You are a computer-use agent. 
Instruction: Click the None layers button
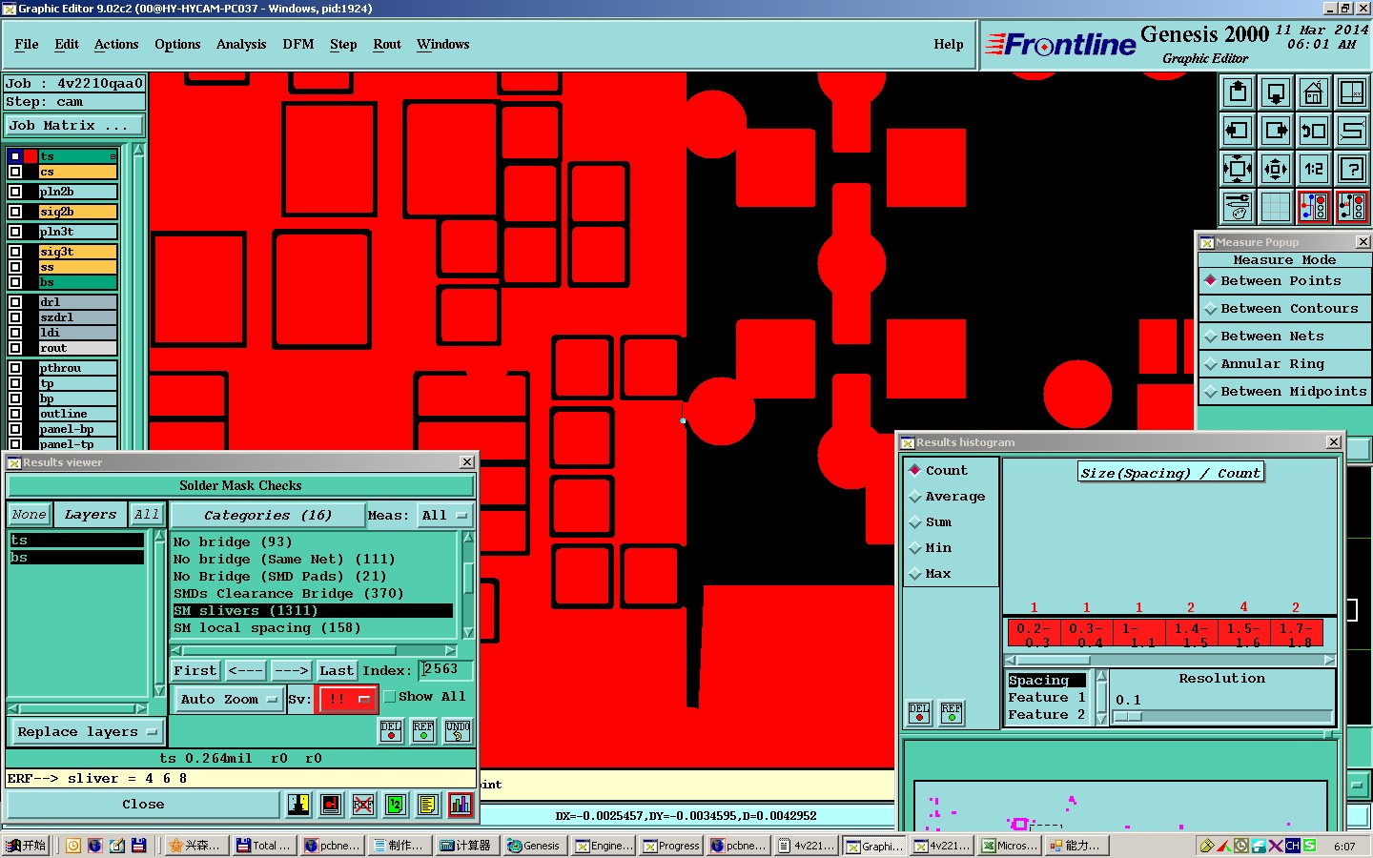point(29,515)
